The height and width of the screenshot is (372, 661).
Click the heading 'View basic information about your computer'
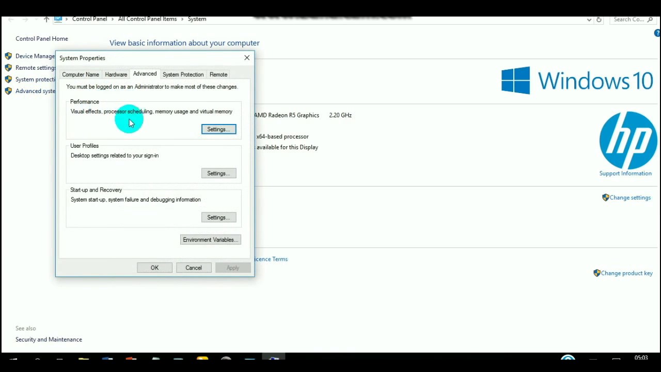(x=184, y=43)
